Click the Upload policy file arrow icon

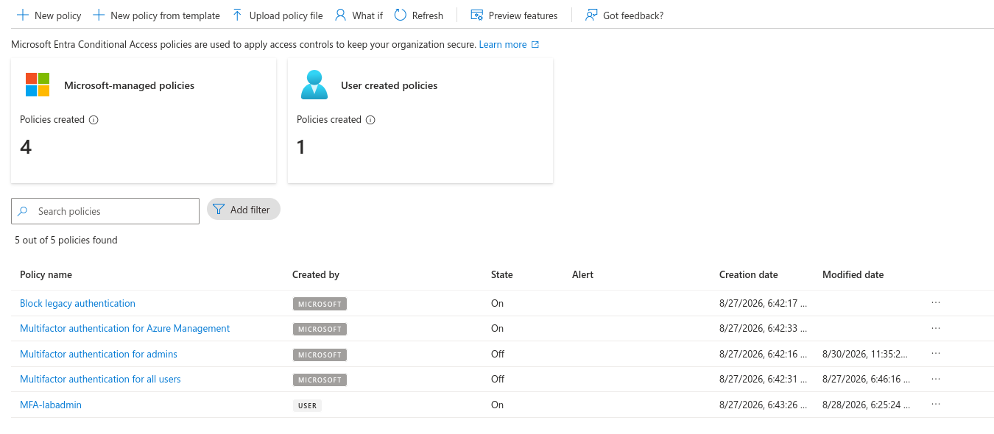point(237,15)
